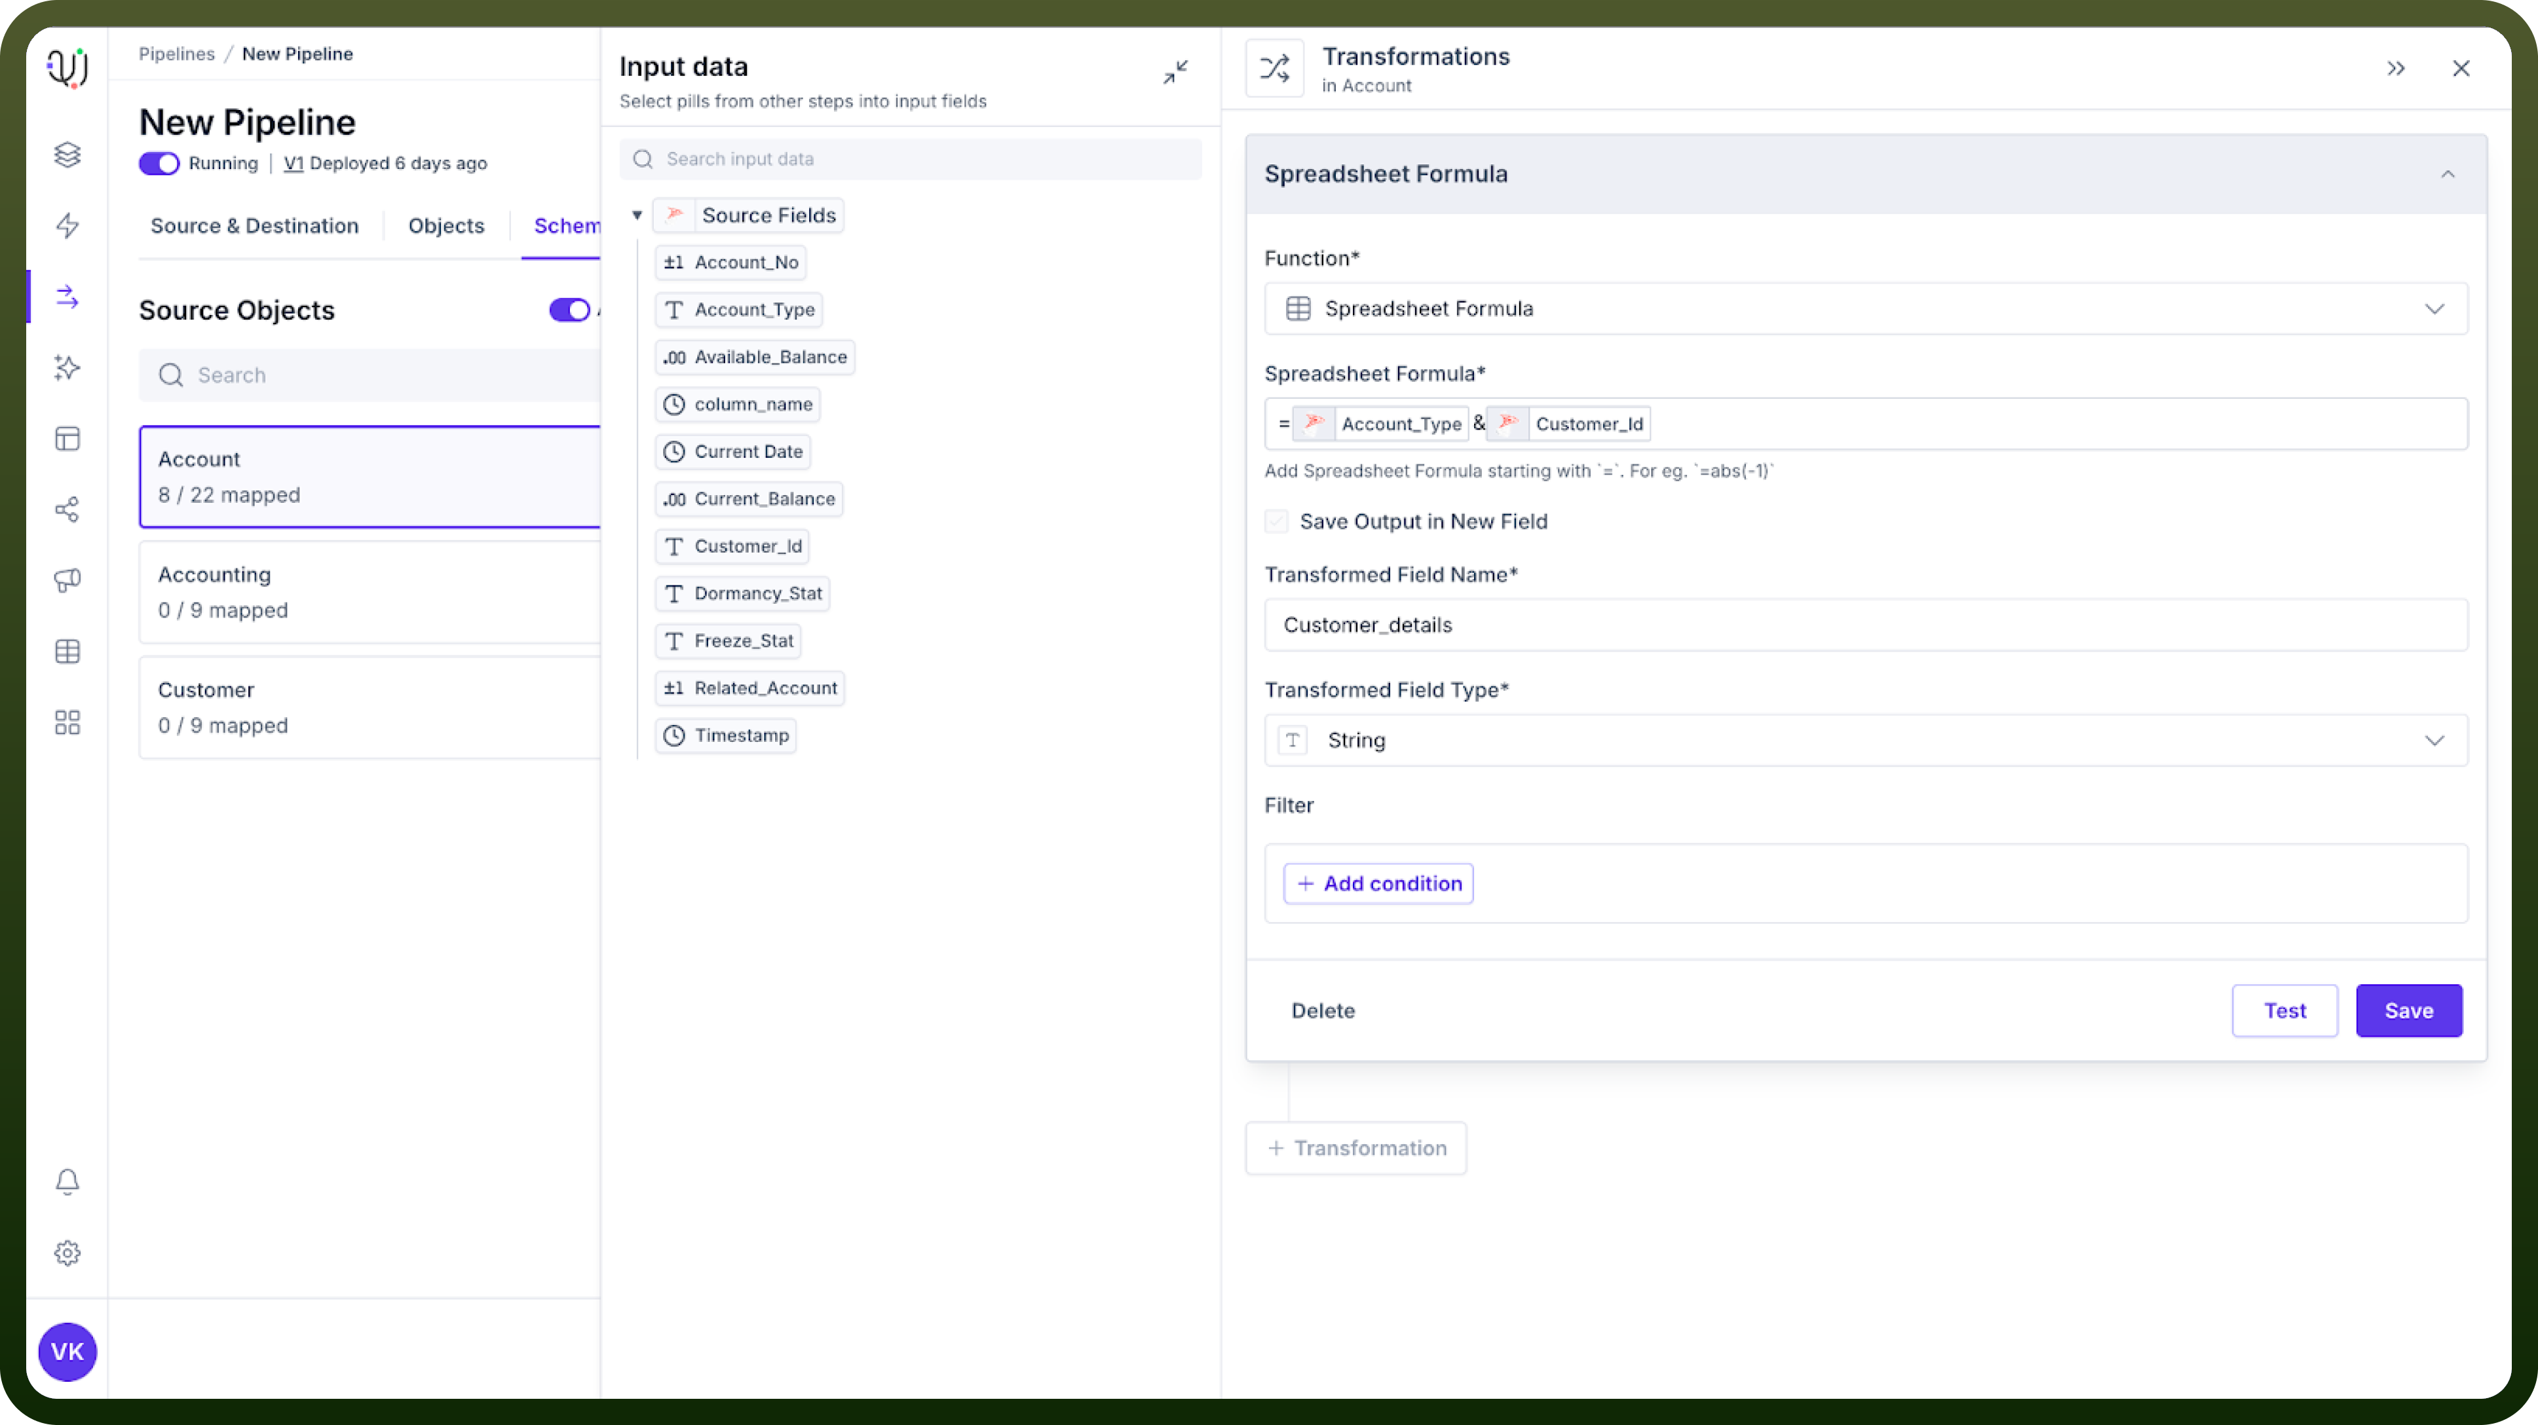
Task: Go to Pipelines breadcrumb
Action: point(176,53)
